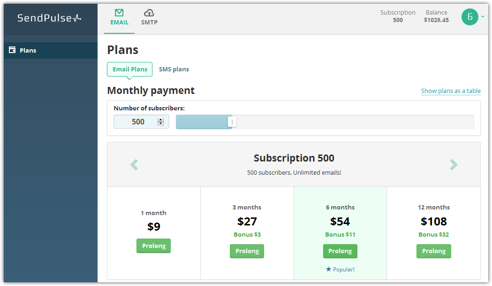Click the $27 price
The width and height of the screenshot is (492, 286).
click(247, 221)
